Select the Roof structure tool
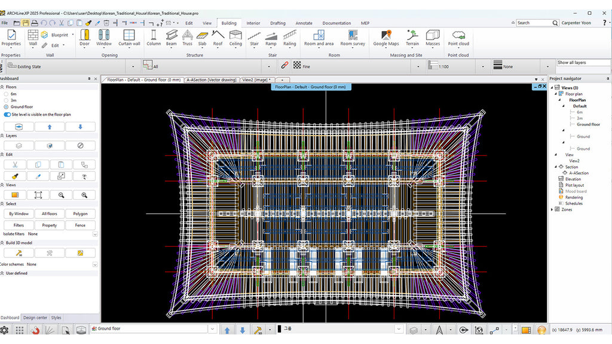This screenshot has height=344, width=612. click(218, 38)
